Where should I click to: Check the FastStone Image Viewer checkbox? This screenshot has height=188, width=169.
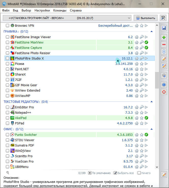tap(7, 37)
